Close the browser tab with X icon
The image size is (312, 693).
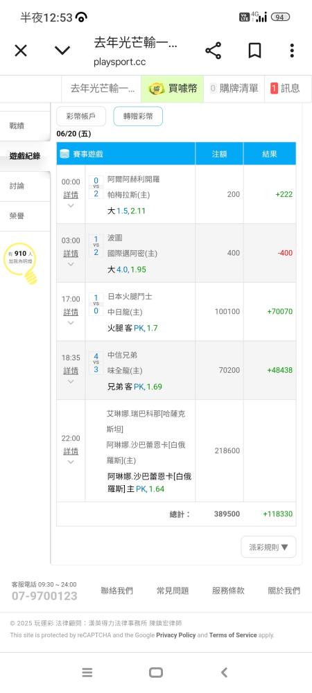coord(21,51)
